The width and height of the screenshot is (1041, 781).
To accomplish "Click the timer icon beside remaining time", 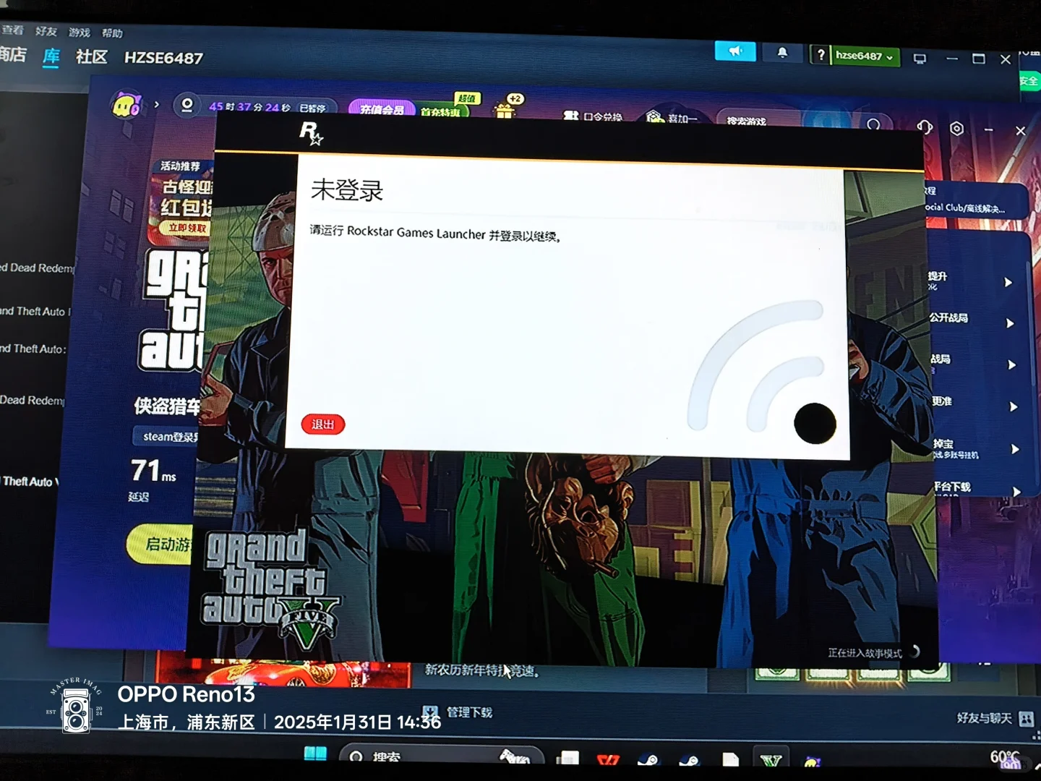I will point(187,106).
